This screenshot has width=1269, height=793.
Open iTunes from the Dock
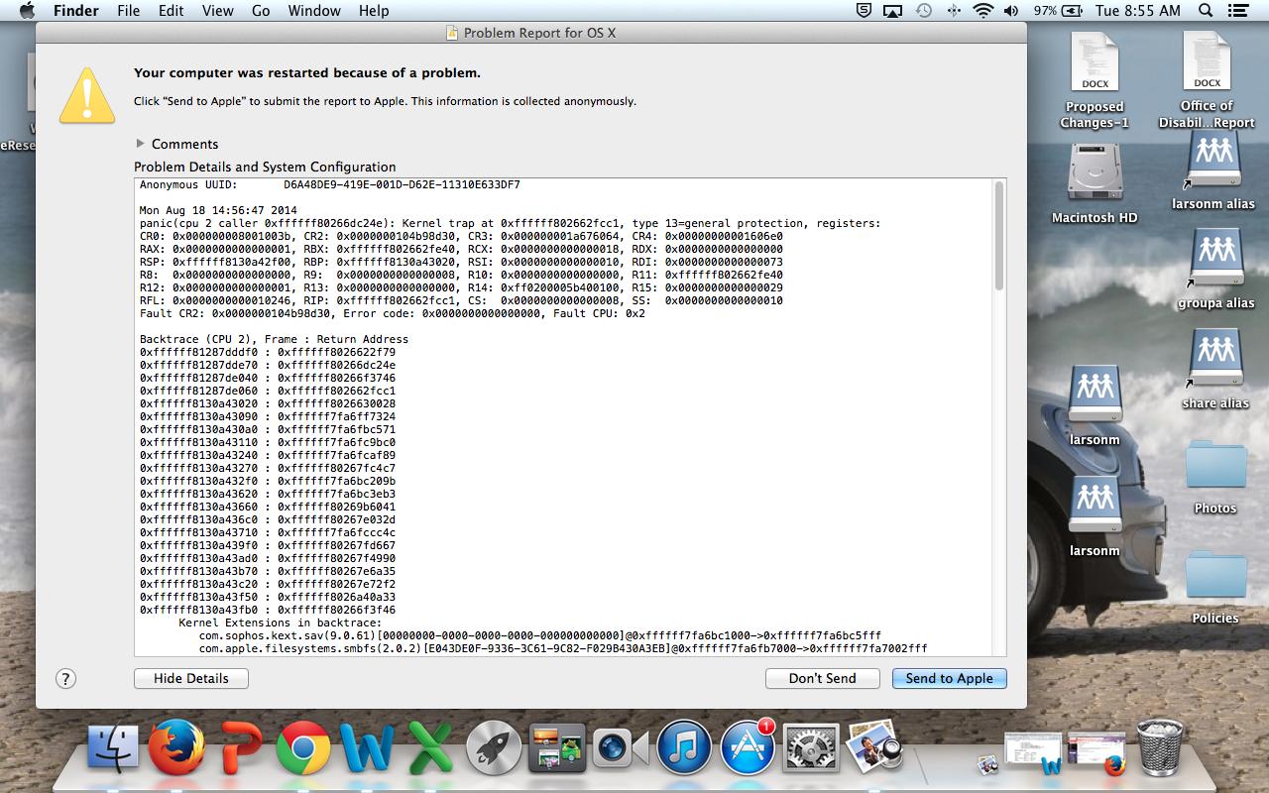tap(684, 748)
